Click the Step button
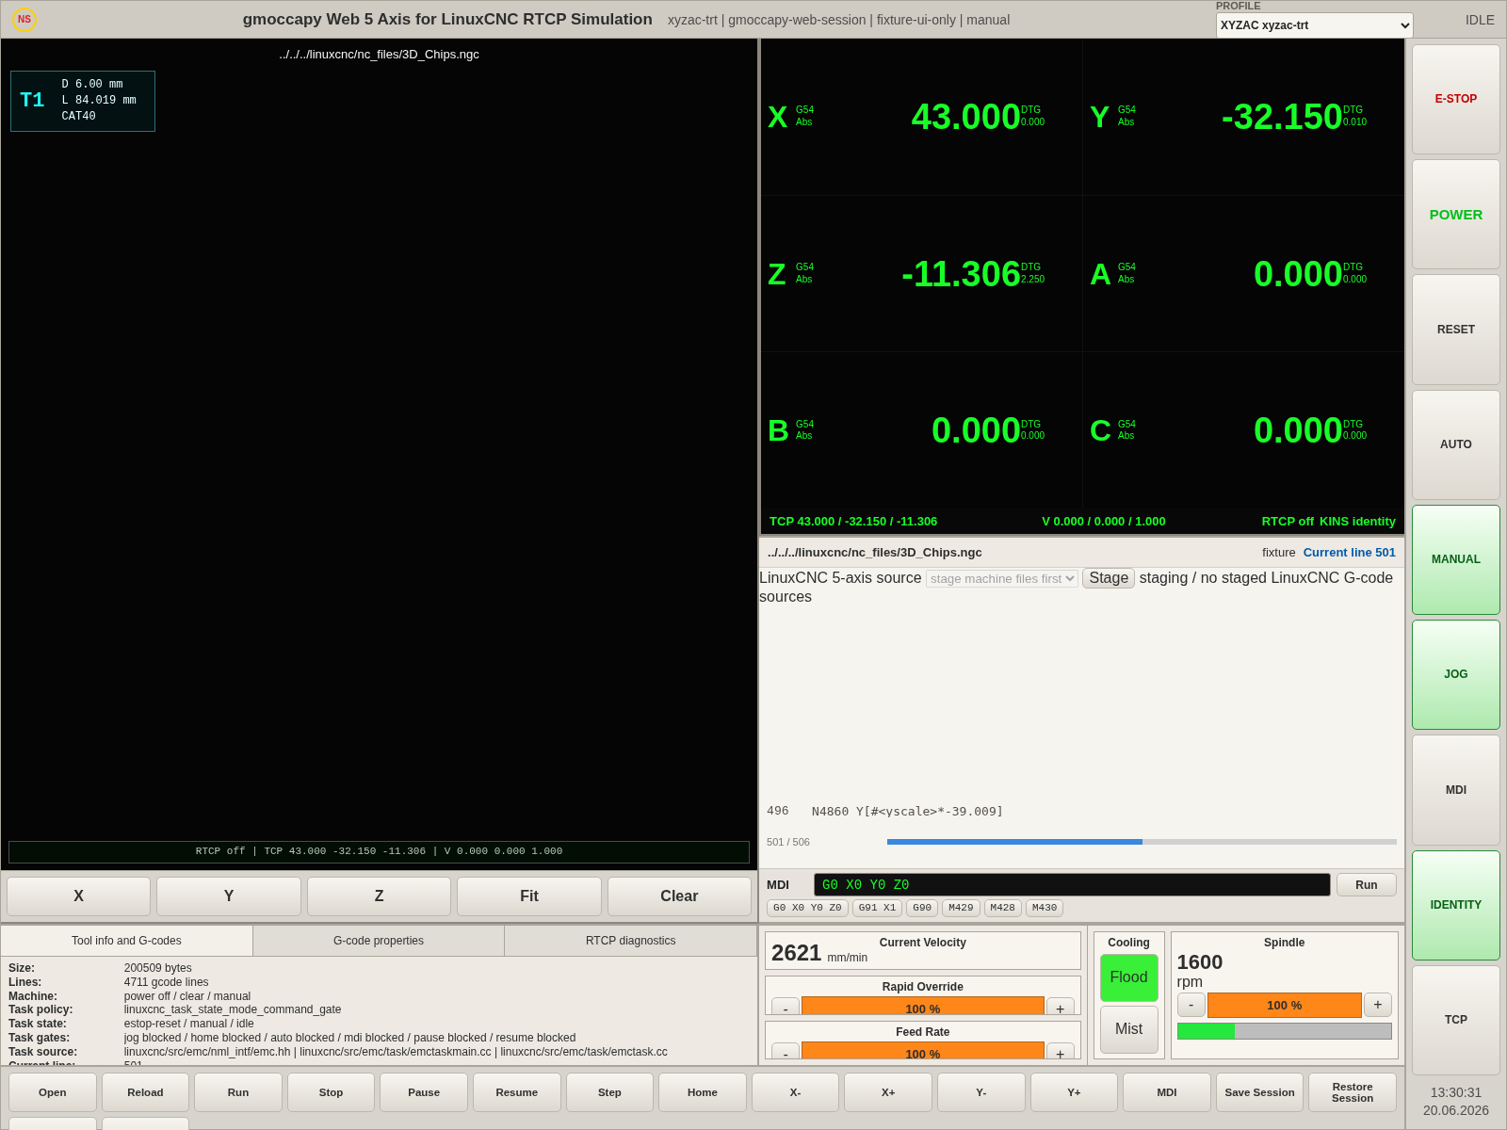Screen dimensions: 1507x1130 pyautogui.click(x=609, y=1092)
